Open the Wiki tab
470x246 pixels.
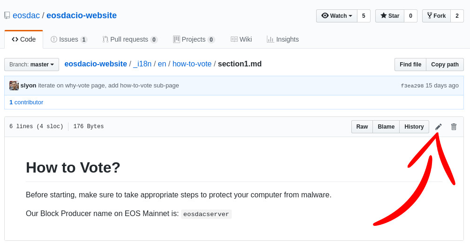tap(241, 39)
